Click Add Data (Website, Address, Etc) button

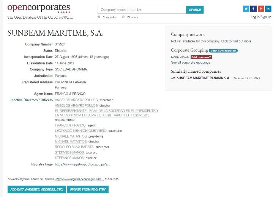tap(36, 189)
